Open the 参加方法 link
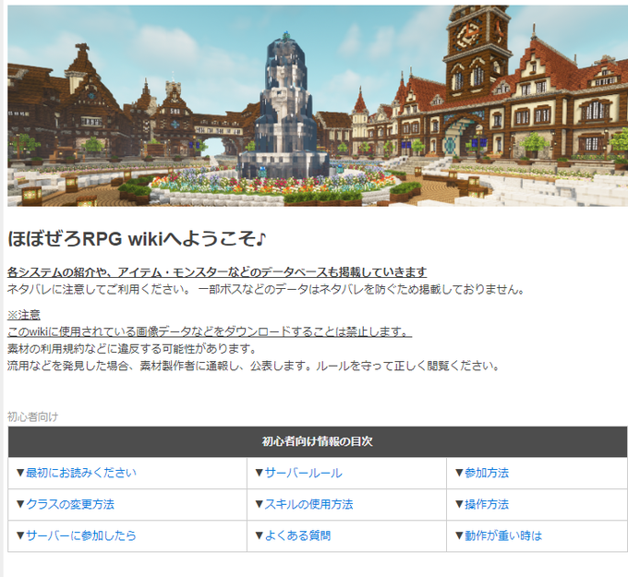628x577 pixels. [x=486, y=473]
